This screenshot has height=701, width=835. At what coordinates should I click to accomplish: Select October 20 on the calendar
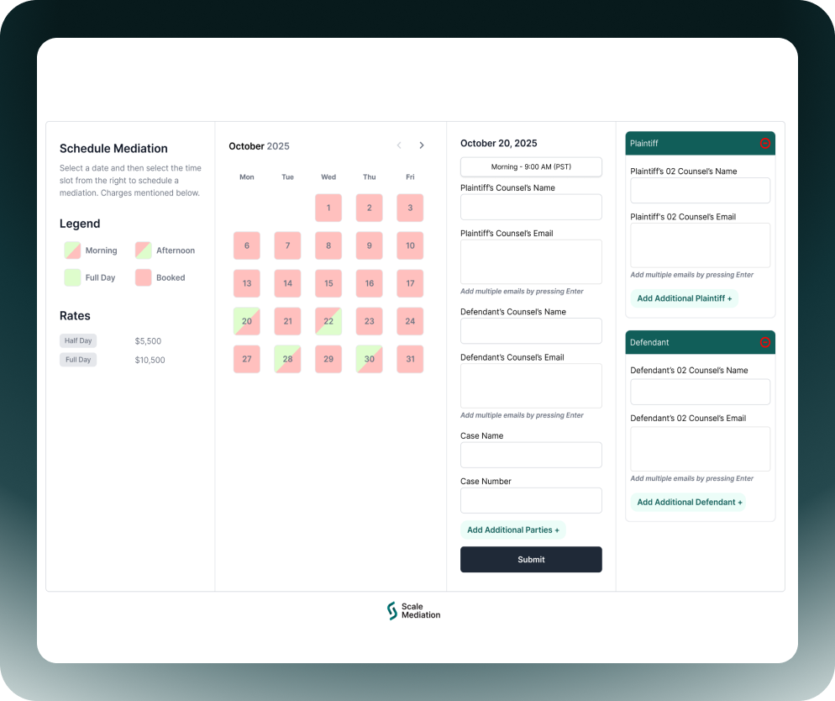(247, 321)
